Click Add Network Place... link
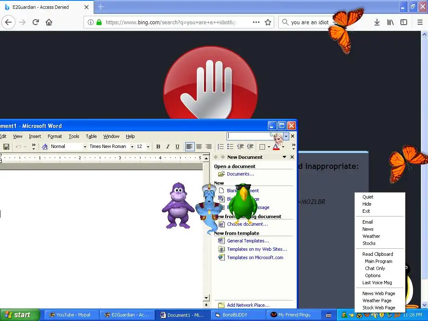The width and height of the screenshot is (428, 321). click(x=248, y=305)
